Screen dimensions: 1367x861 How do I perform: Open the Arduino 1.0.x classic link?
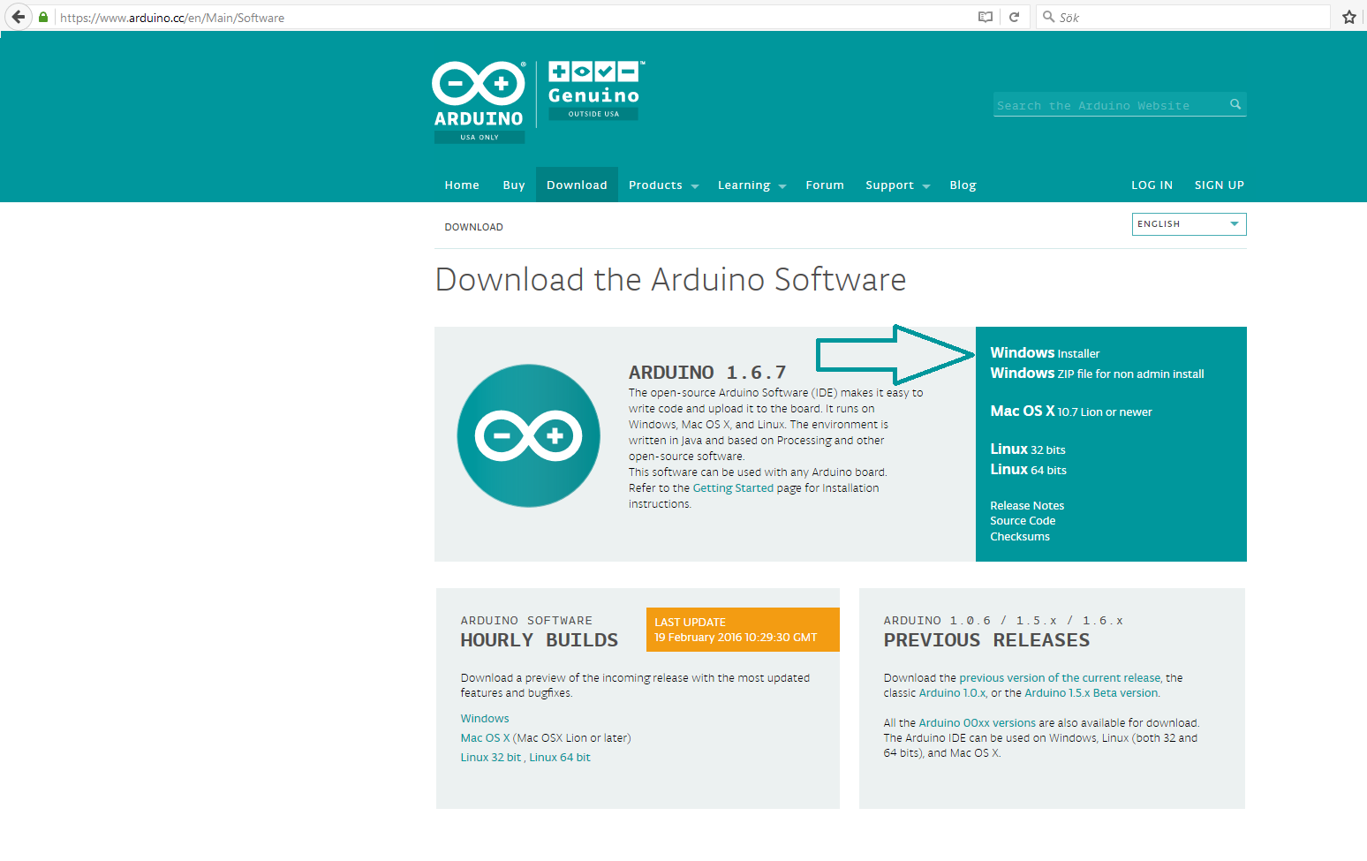[952, 693]
